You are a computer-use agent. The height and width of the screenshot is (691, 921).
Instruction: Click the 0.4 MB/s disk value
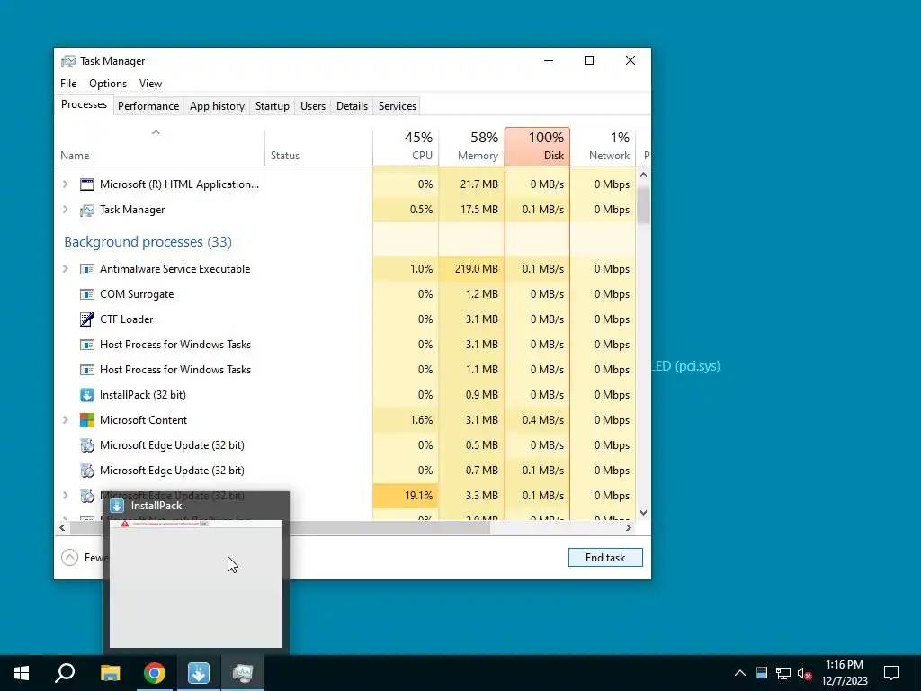pyautogui.click(x=542, y=420)
